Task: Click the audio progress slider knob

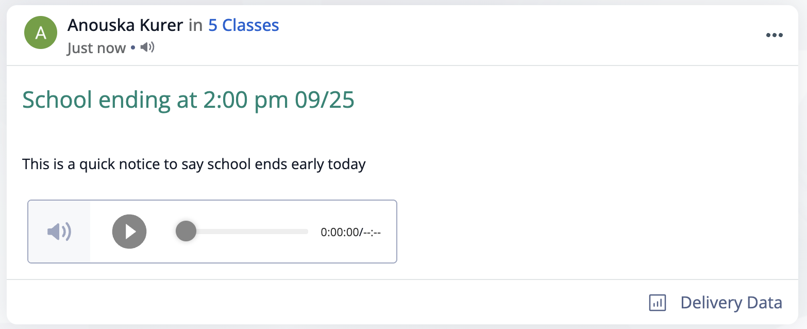Action: tap(186, 231)
